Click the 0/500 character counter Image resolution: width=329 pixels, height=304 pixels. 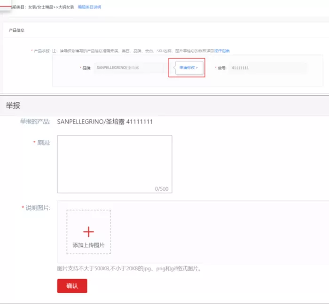162,189
